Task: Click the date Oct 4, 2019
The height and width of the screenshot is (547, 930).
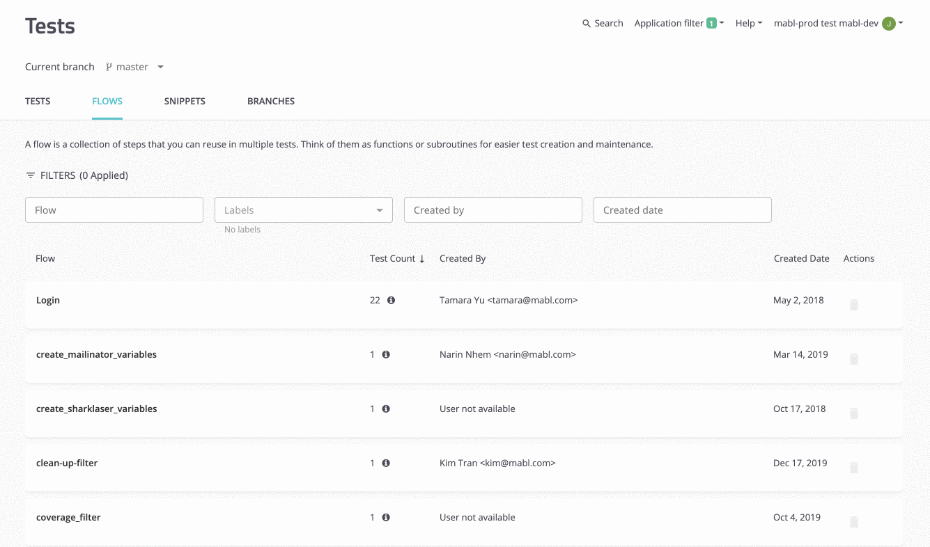Action: [x=797, y=518]
